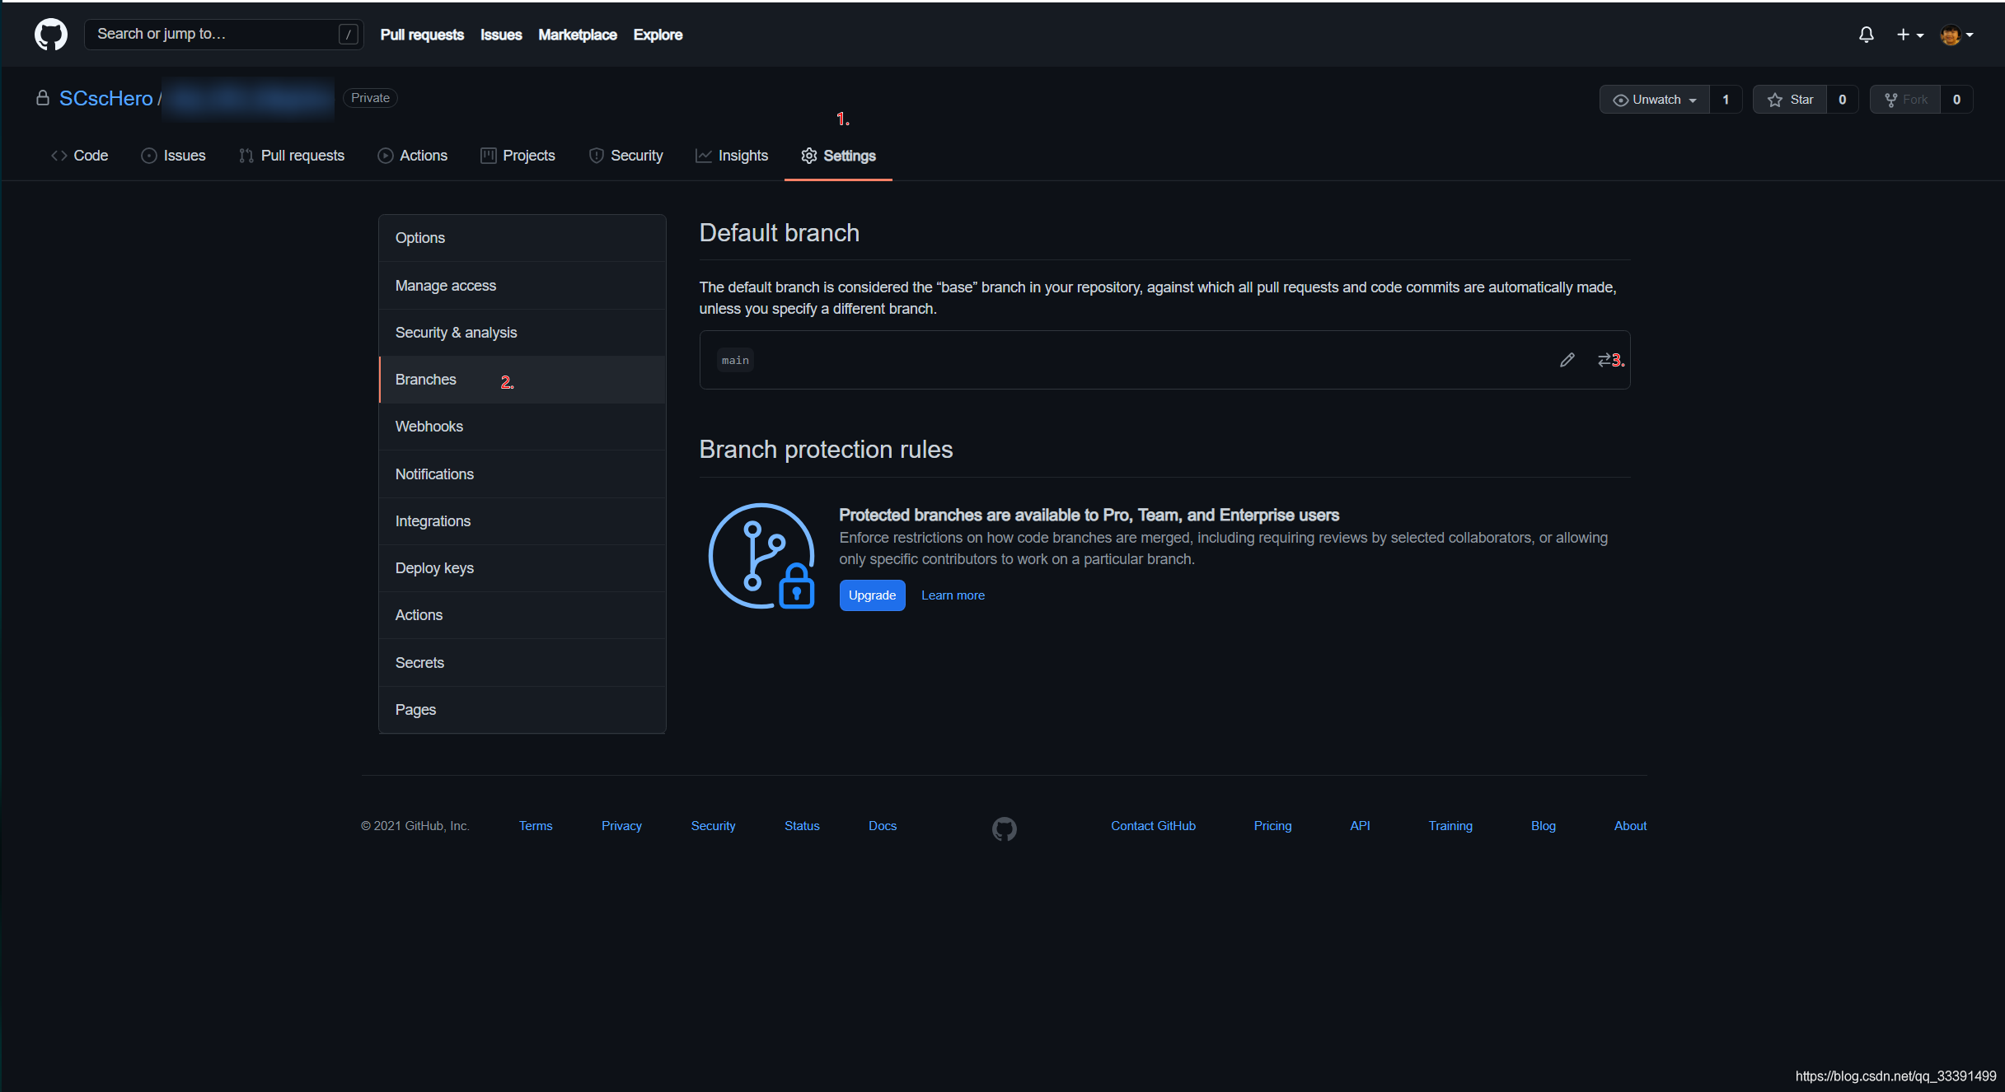Focus the Search or jump to field
This screenshot has width=2005, height=1092.
pyautogui.click(x=223, y=34)
